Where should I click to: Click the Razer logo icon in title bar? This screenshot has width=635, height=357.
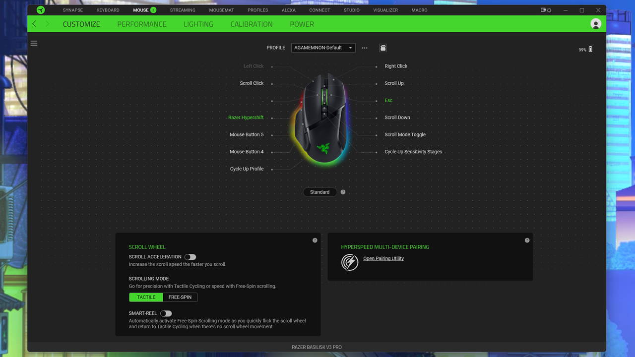[41, 10]
